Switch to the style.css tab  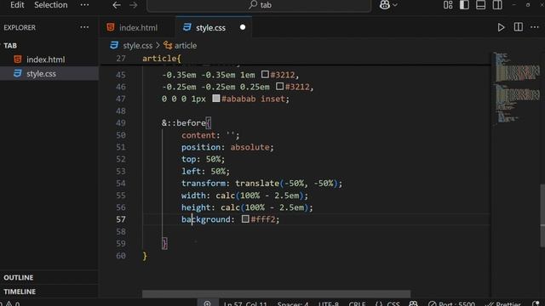pos(210,27)
